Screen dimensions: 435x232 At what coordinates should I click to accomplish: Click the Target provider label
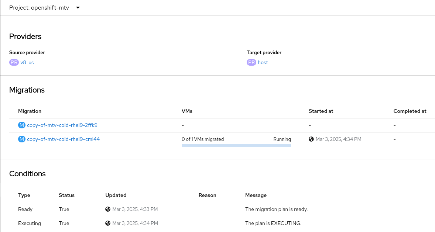point(264,53)
